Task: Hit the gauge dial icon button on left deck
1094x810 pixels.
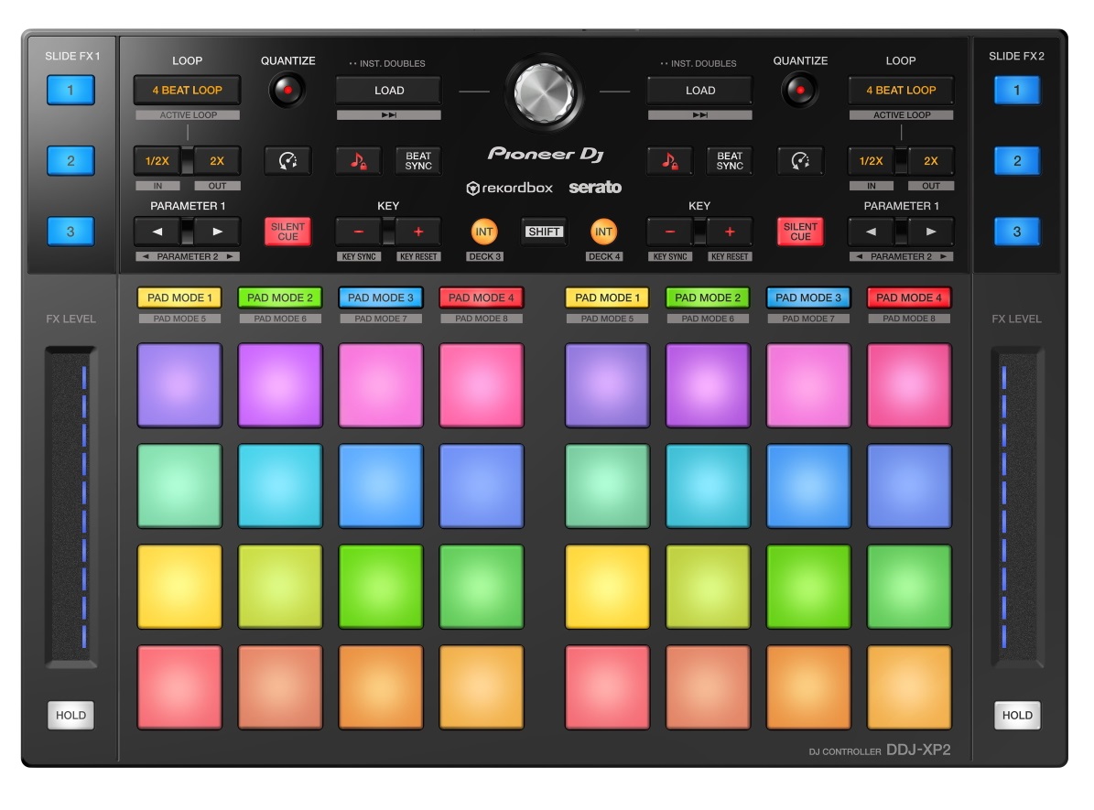Action: [x=287, y=161]
